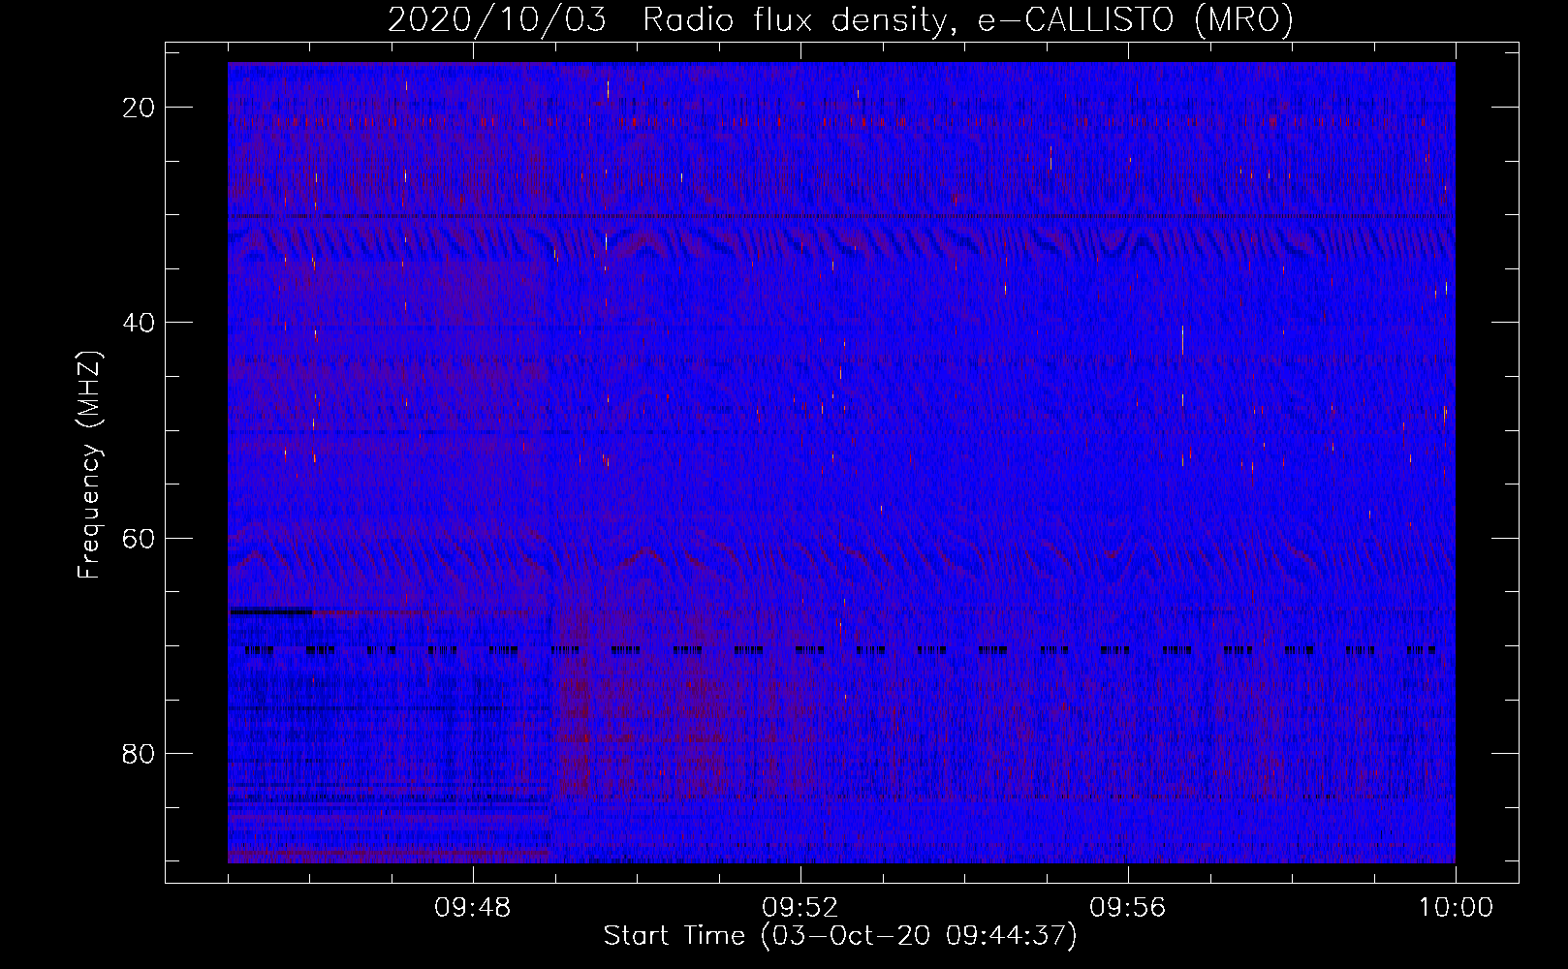The width and height of the screenshot is (1568, 969).
Task: Click the 09:48 time tick label
Action: tap(473, 908)
